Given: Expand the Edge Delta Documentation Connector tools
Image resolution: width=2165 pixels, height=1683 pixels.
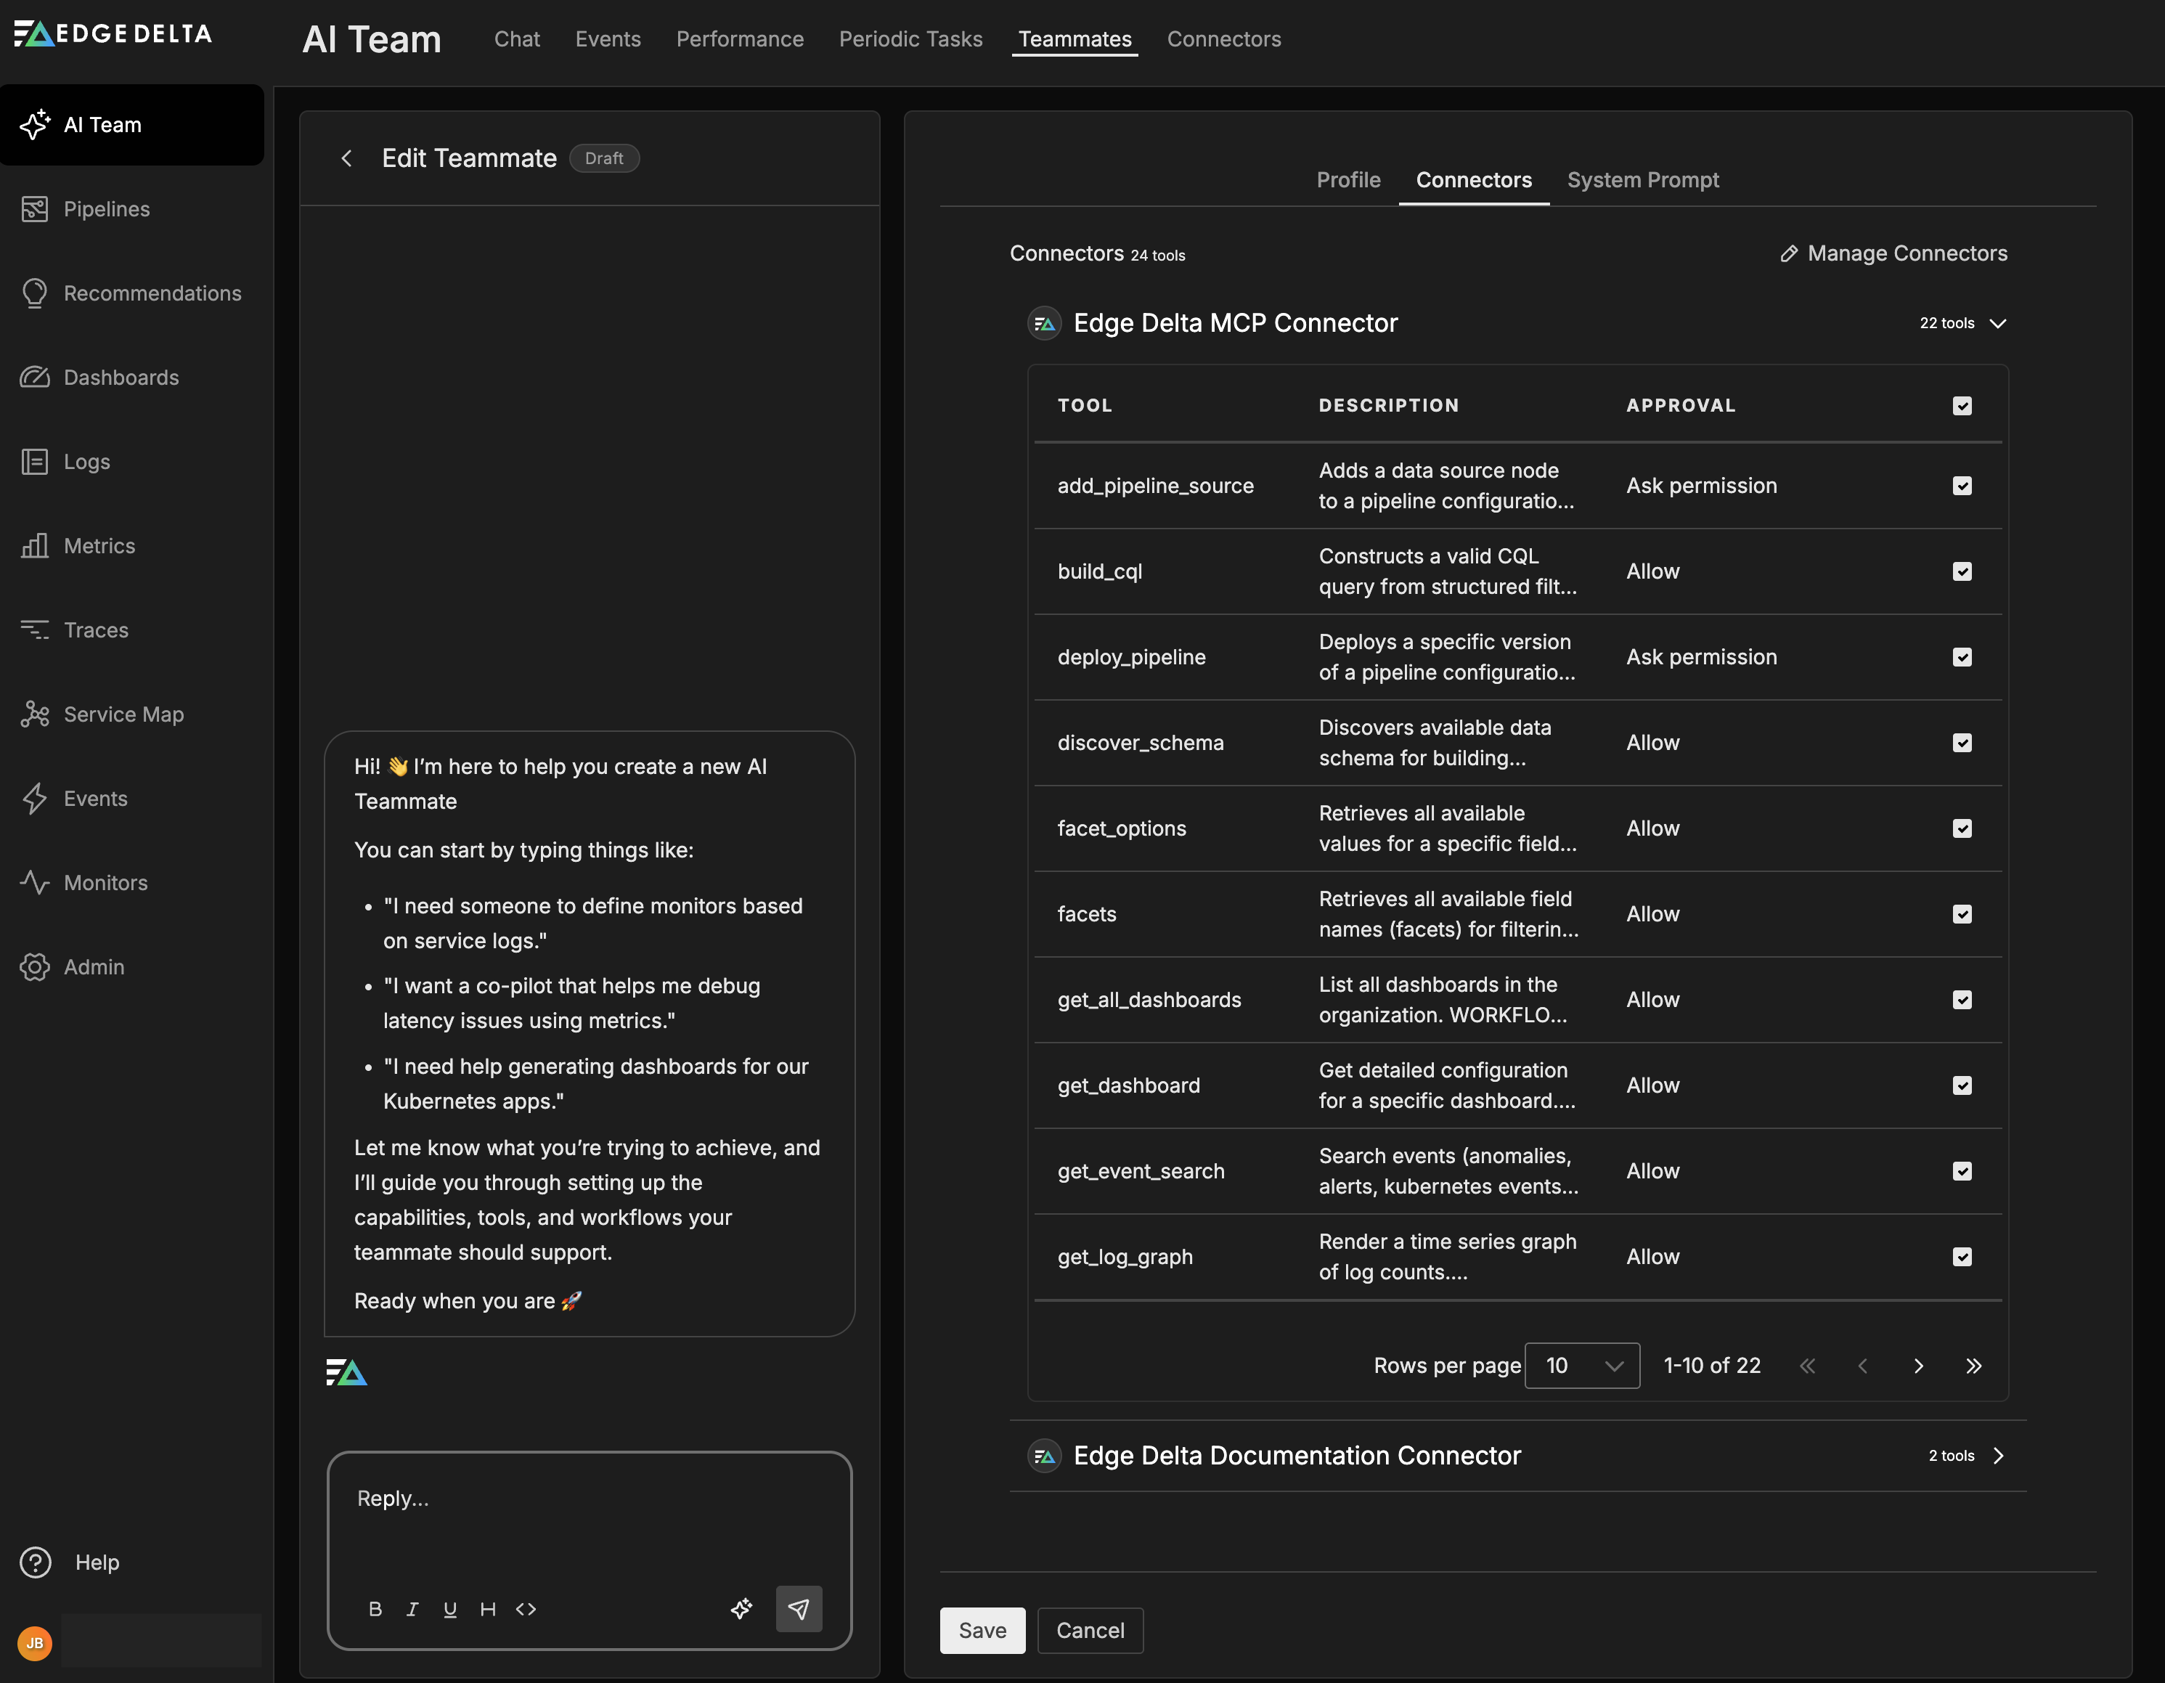Looking at the screenshot, I should tap(1999, 1456).
